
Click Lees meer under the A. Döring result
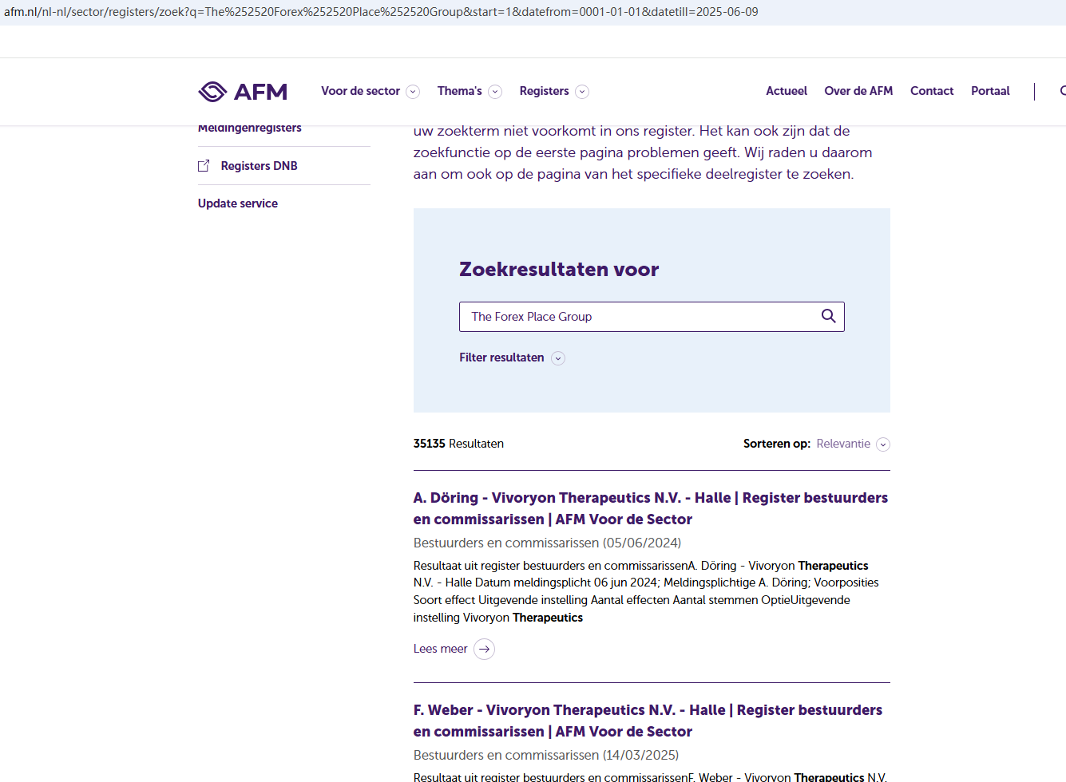(x=440, y=649)
